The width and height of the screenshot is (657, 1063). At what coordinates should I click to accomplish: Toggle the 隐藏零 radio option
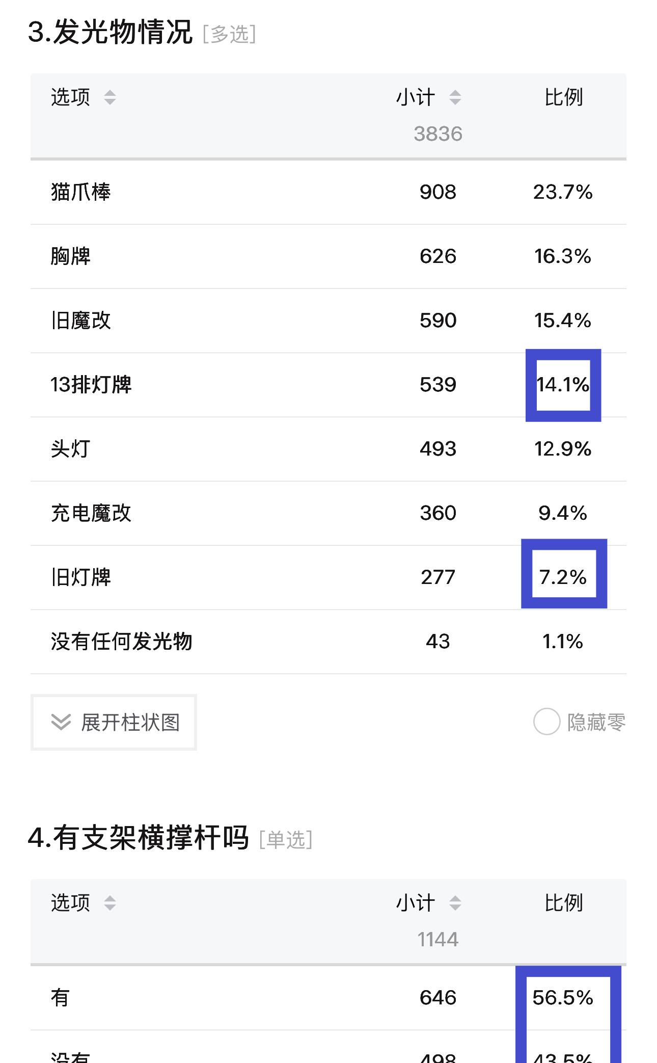pos(546,722)
